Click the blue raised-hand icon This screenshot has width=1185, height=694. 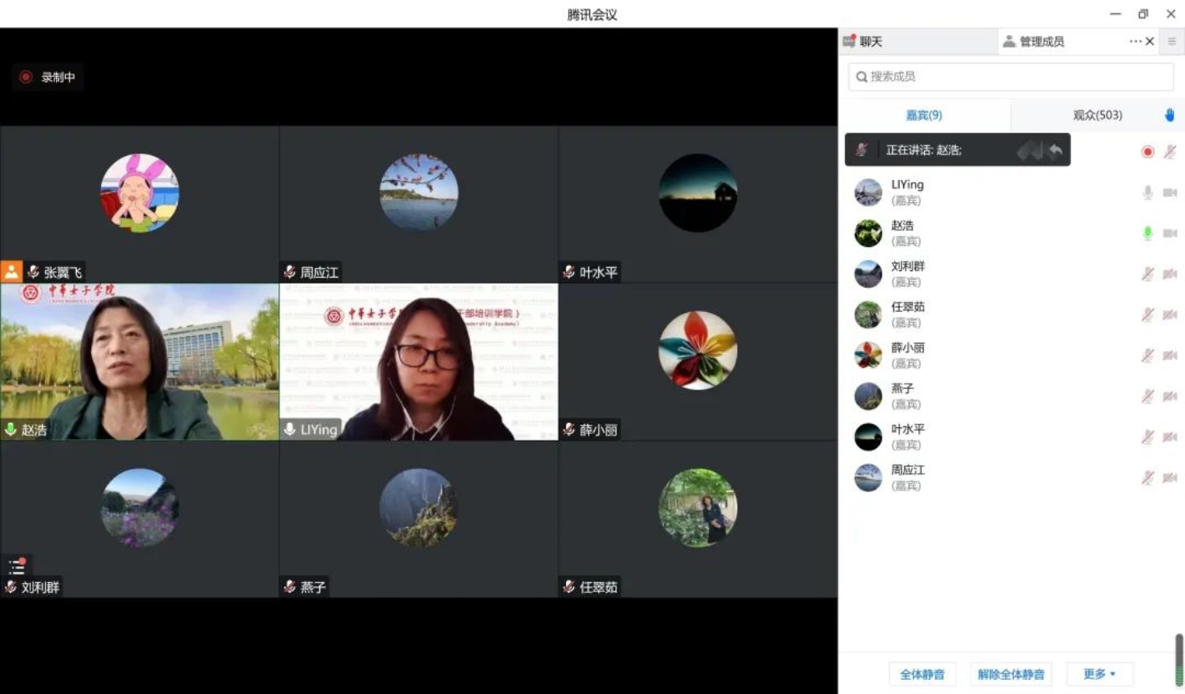point(1170,115)
